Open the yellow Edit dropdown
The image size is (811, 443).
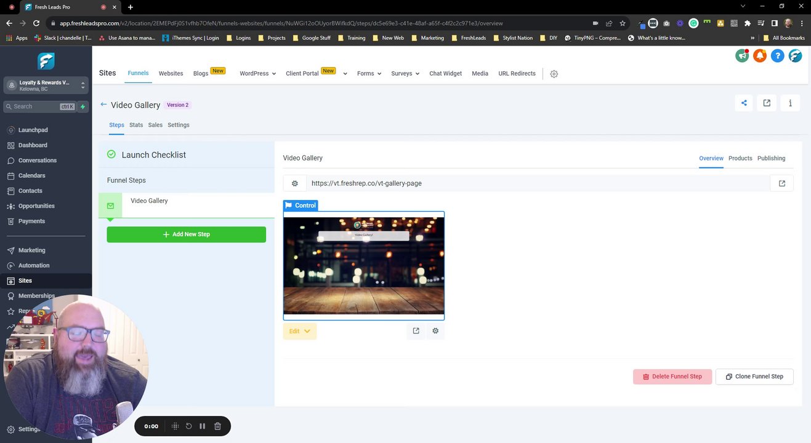pyautogui.click(x=300, y=331)
